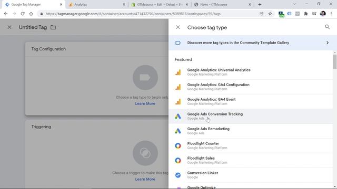Close the News – GTMcourse tab
The width and height of the screenshot is (337, 189).
250,5
